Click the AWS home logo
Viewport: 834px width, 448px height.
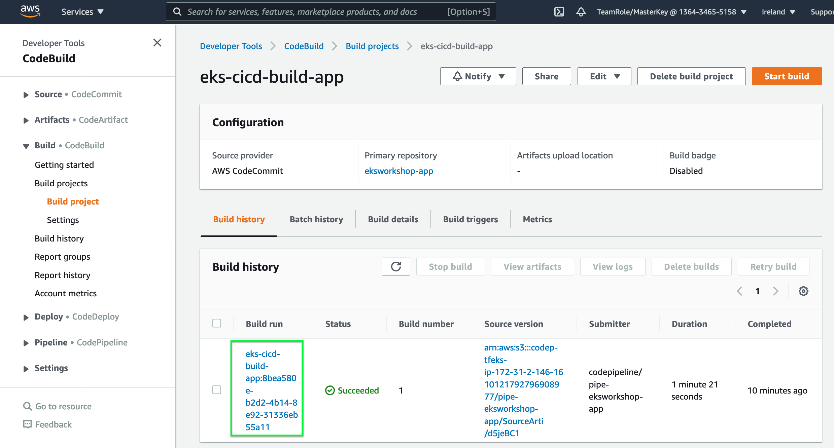30,11
